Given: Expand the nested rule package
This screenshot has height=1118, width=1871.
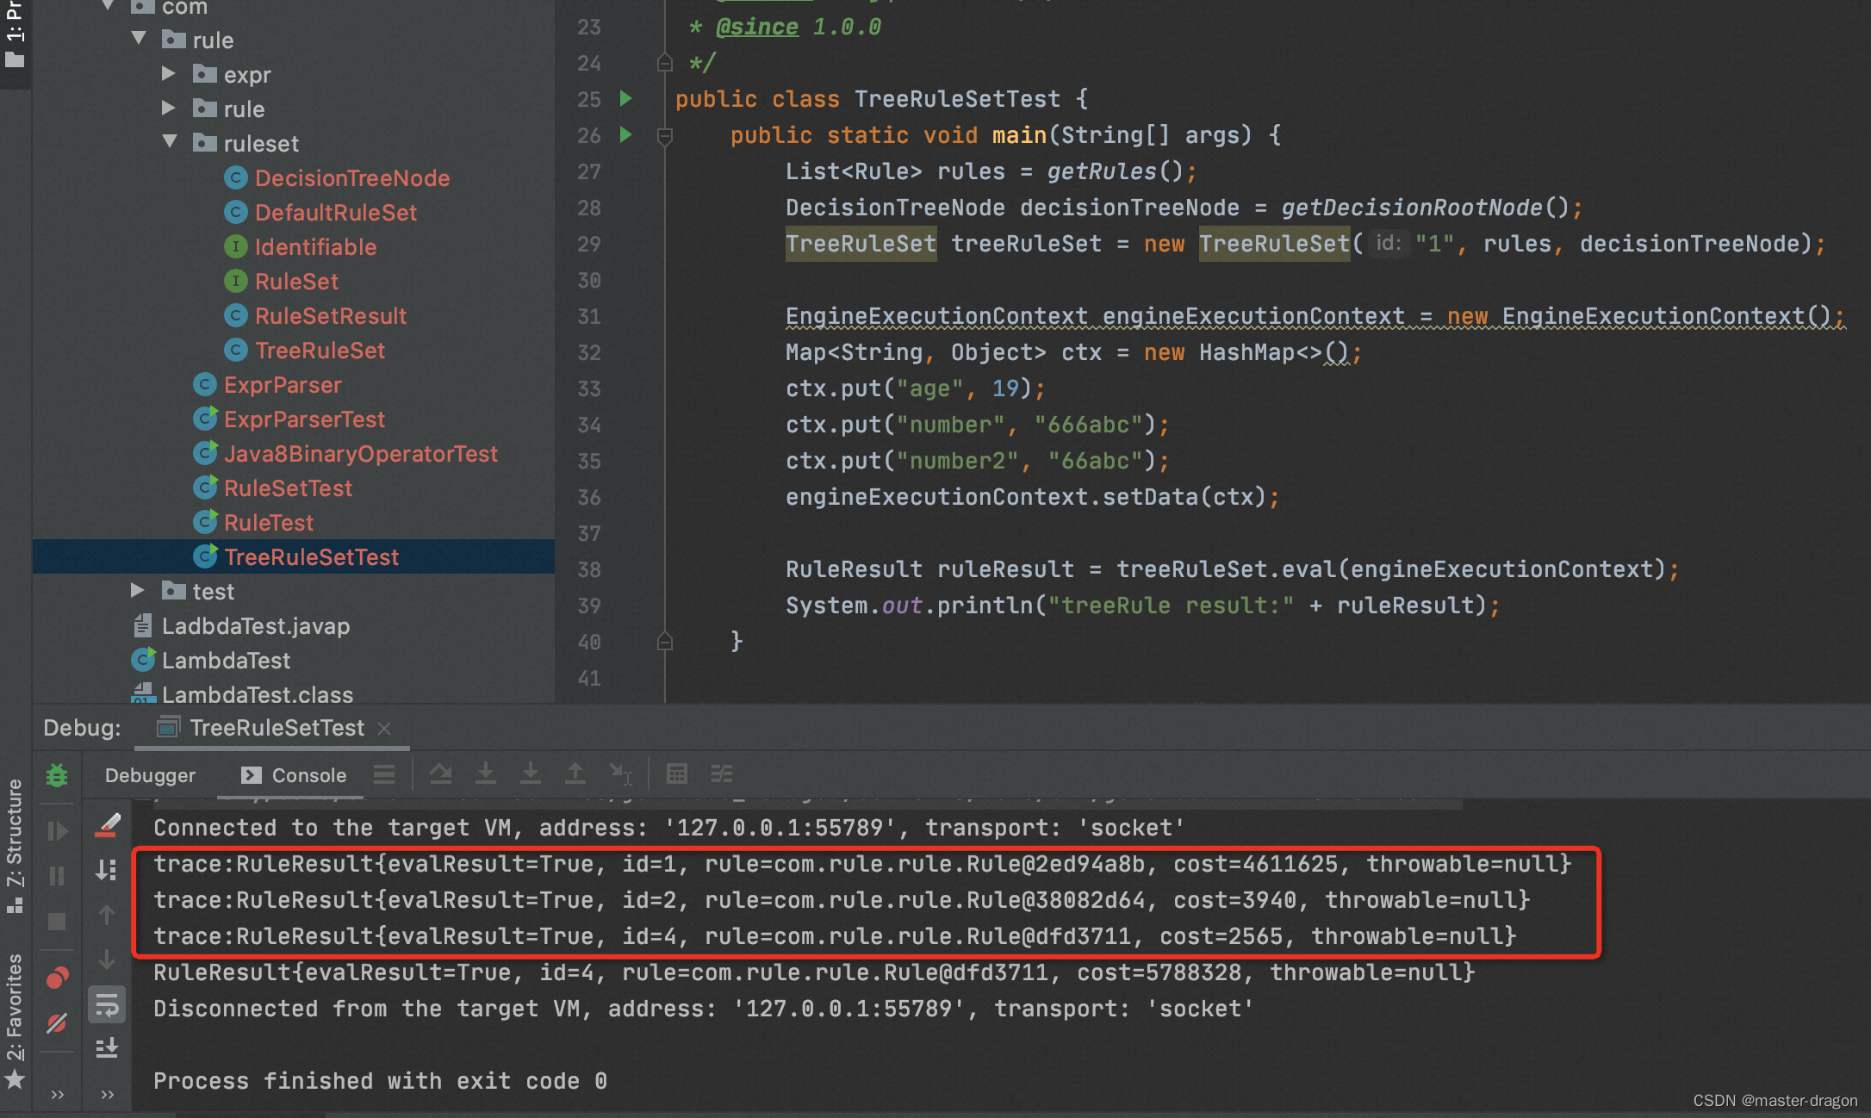Looking at the screenshot, I should [169, 108].
